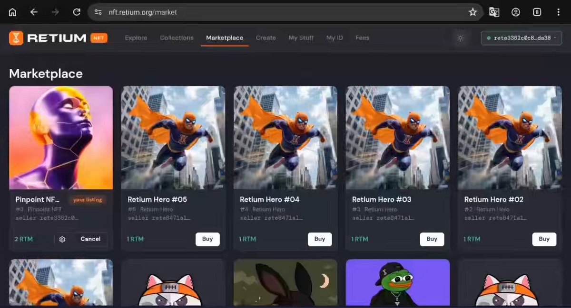571x308 pixels.
Task: Buy Retium Hero #04
Action: point(320,239)
